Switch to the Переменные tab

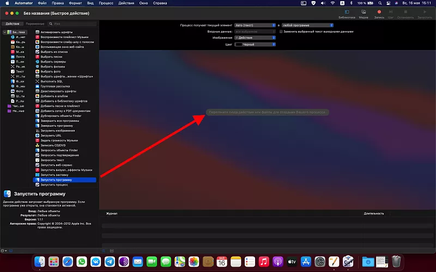[35, 24]
